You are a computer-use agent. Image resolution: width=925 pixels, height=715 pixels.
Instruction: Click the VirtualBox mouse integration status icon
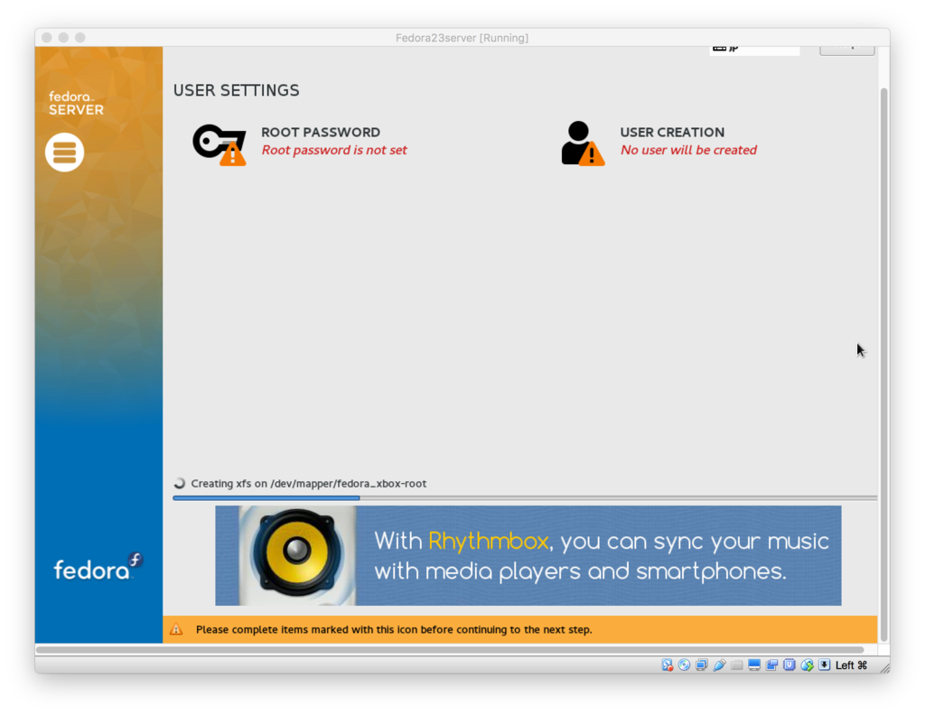point(807,665)
